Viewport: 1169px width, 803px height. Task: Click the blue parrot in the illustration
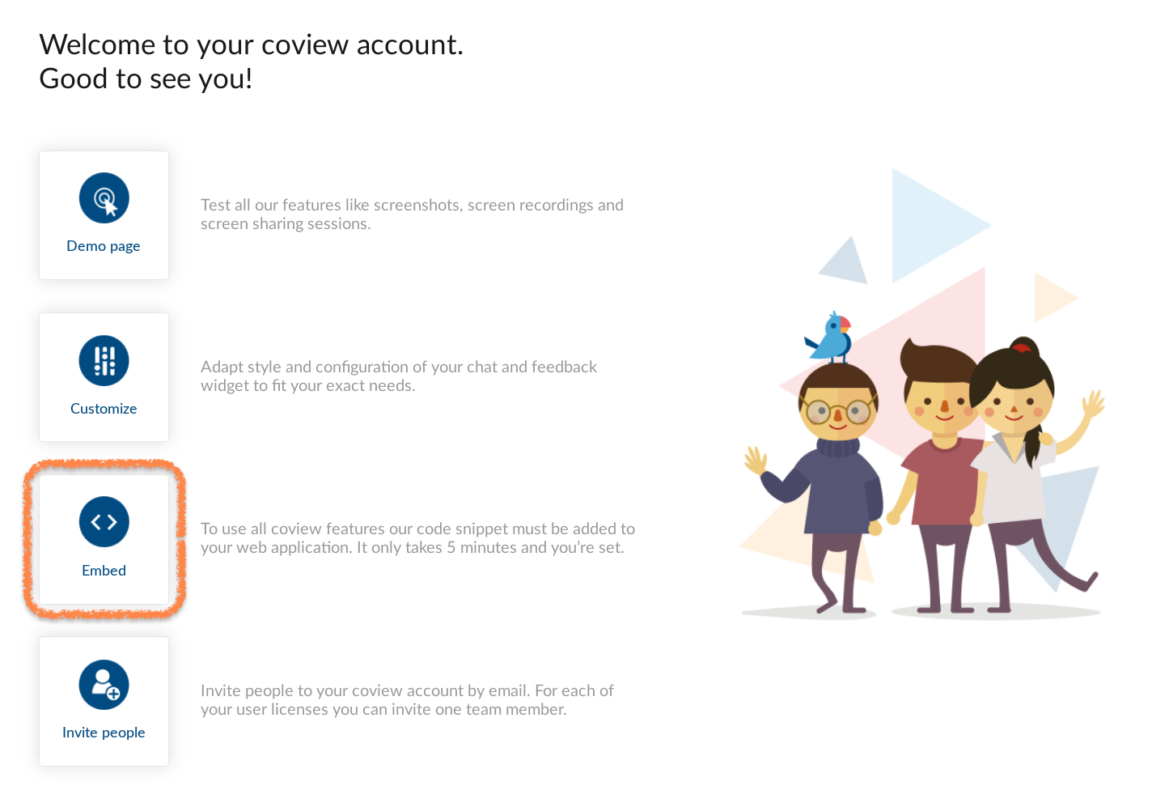pos(829,338)
